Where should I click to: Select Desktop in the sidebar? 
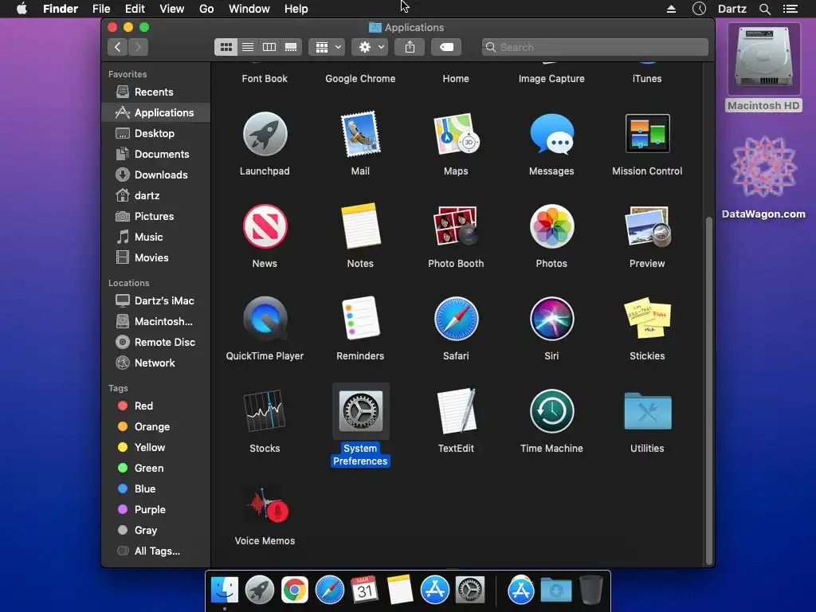click(x=156, y=134)
